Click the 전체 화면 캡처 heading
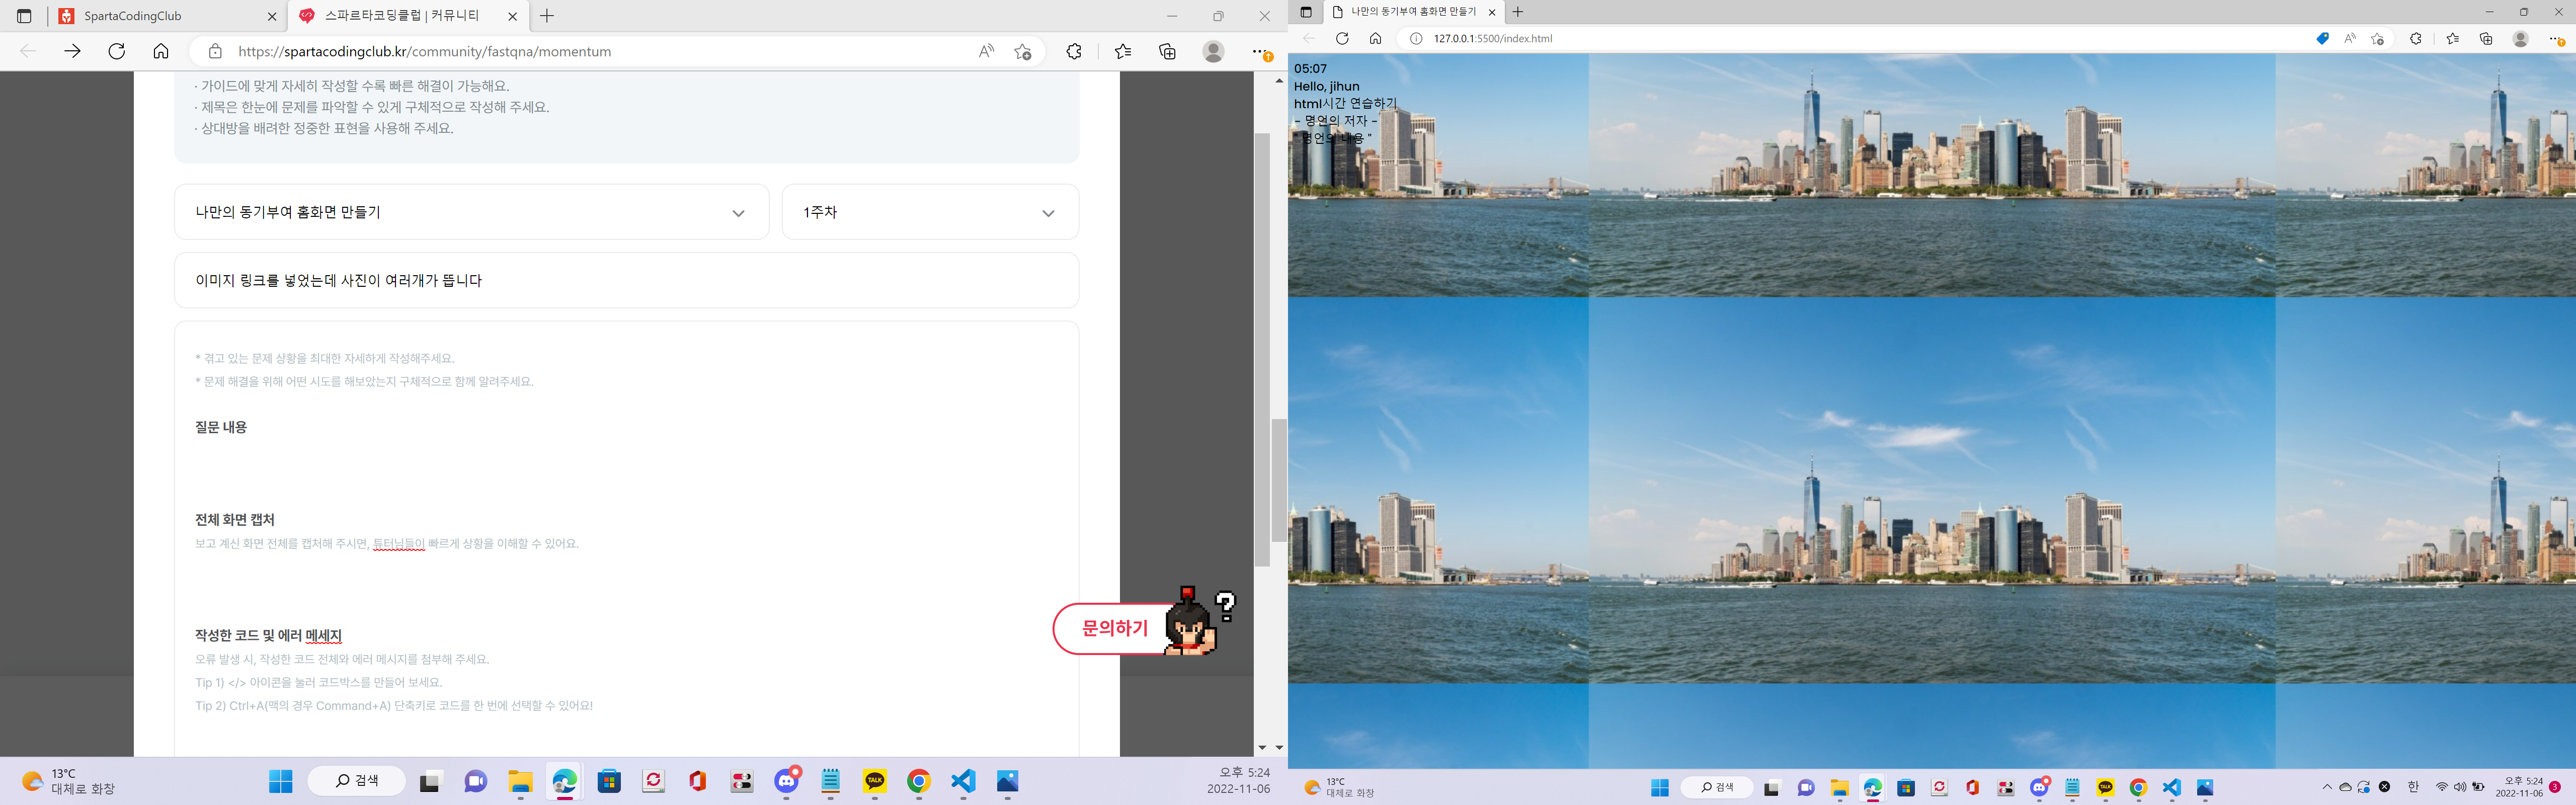This screenshot has width=2576, height=805. click(x=235, y=519)
